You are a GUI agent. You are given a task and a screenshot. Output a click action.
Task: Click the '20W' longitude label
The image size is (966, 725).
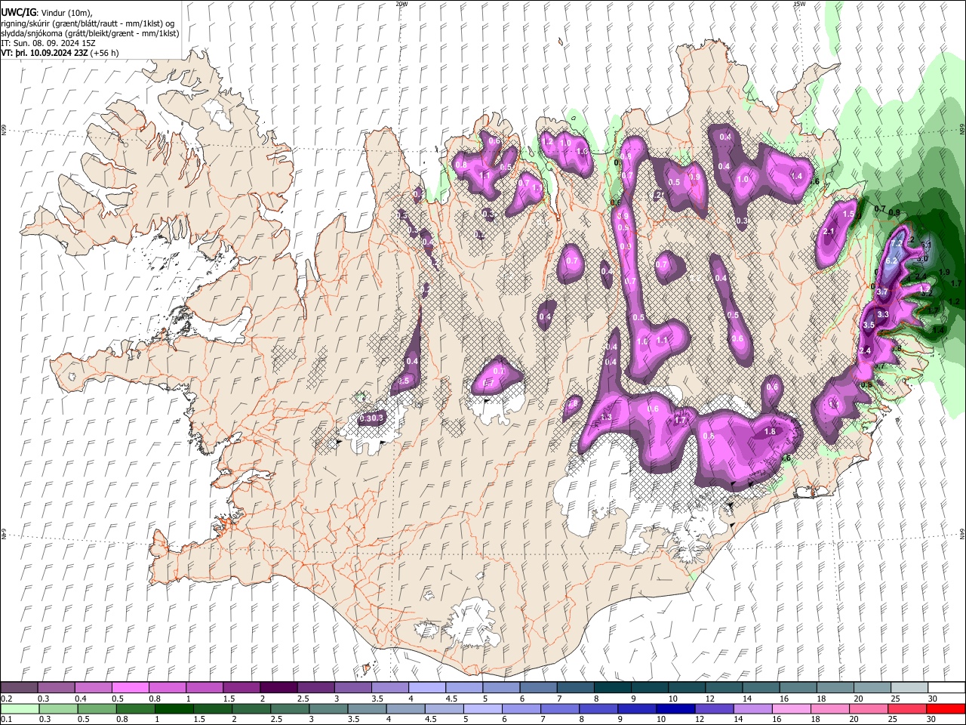pos(401,4)
